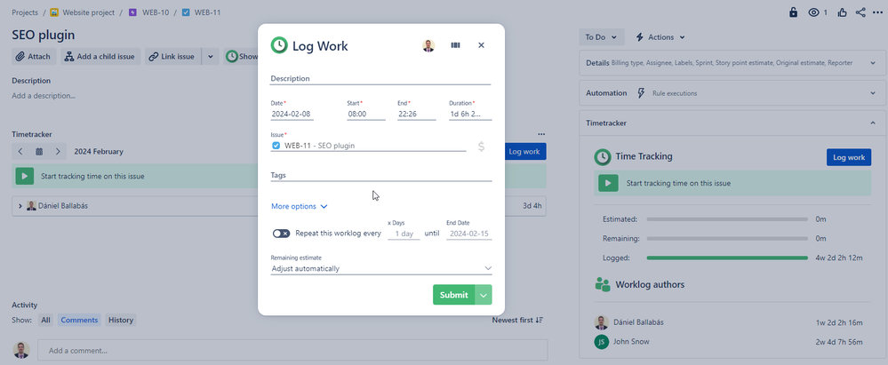888x365 pixels.
Task: Click the Date field 2024-02-08
Action: point(292,114)
